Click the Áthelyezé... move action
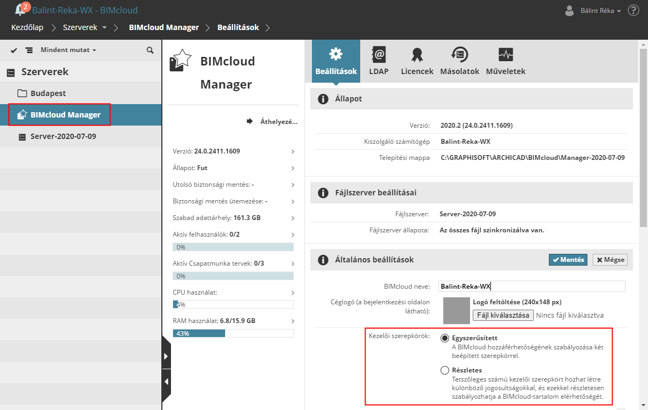Image resolution: width=648 pixels, height=410 pixels. click(272, 121)
